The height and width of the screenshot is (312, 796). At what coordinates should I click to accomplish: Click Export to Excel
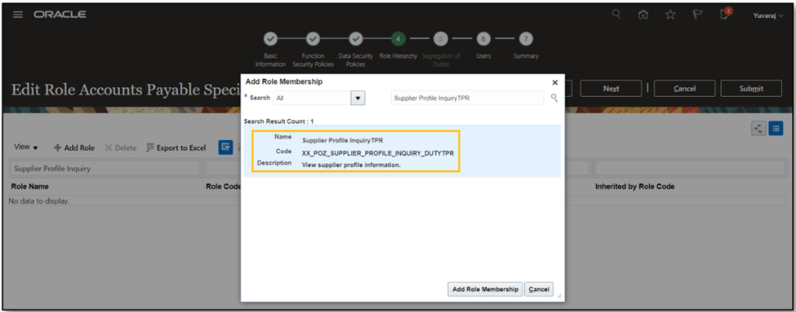[x=176, y=148]
